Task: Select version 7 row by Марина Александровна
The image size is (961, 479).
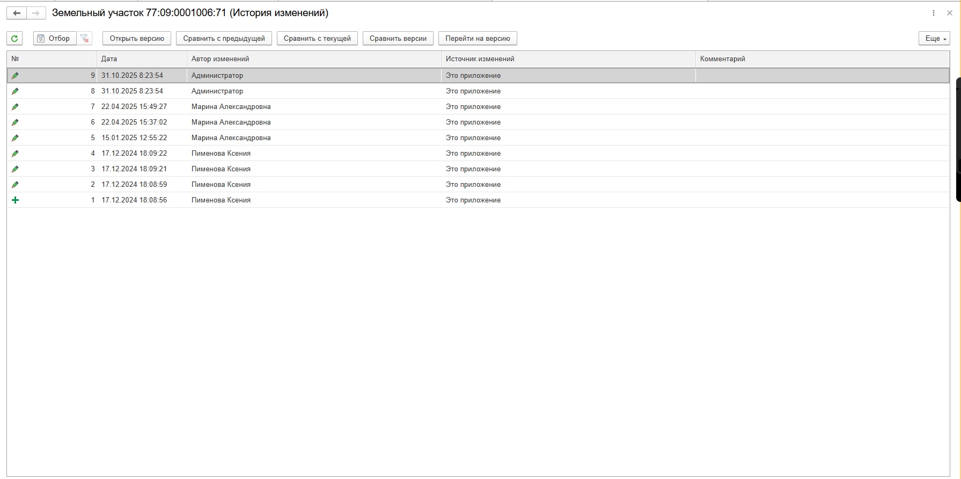Action: tap(478, 107)
